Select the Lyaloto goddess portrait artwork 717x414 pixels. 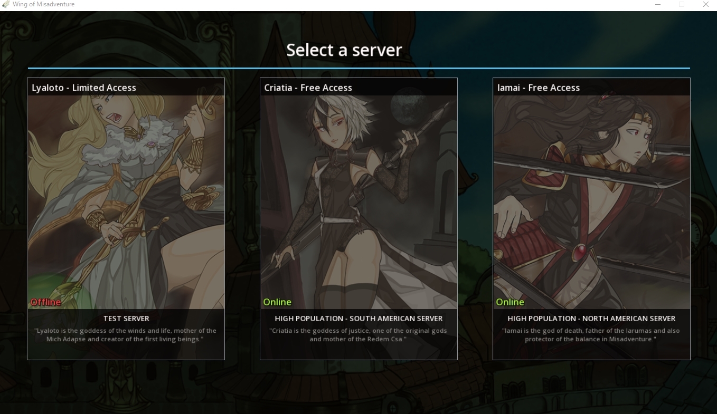click(126, 202)
